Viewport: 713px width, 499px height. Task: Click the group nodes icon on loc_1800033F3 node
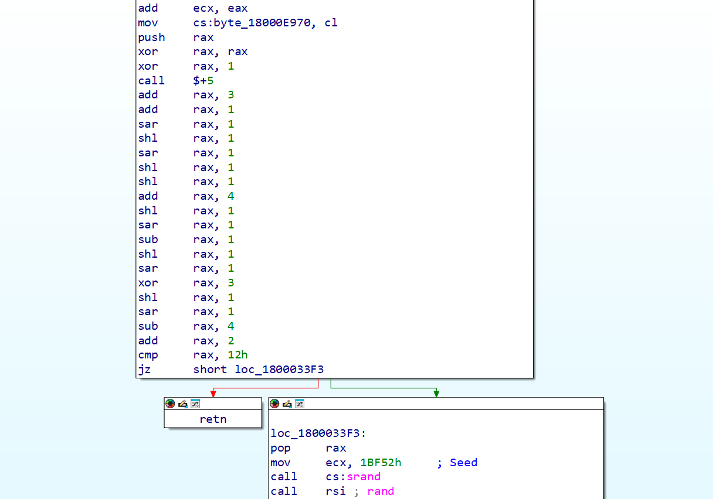[300, 404]
